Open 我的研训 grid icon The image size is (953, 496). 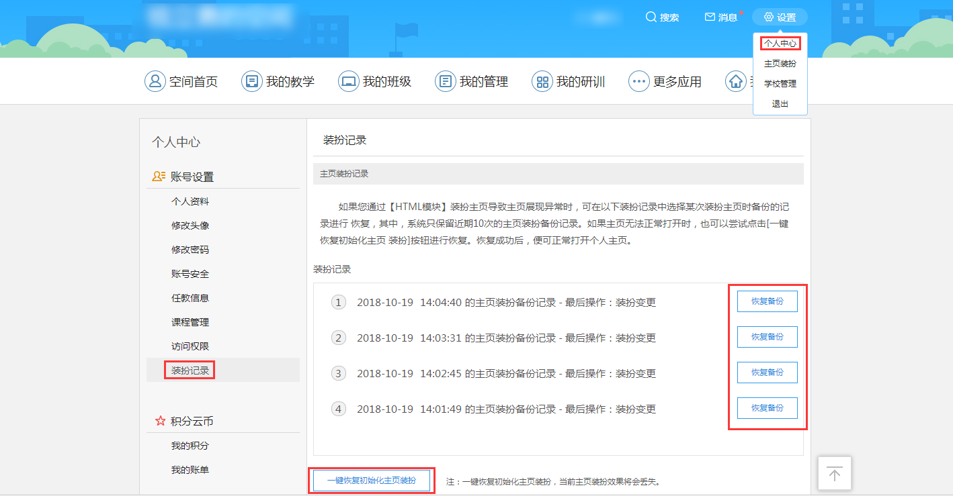click(542, 82)
